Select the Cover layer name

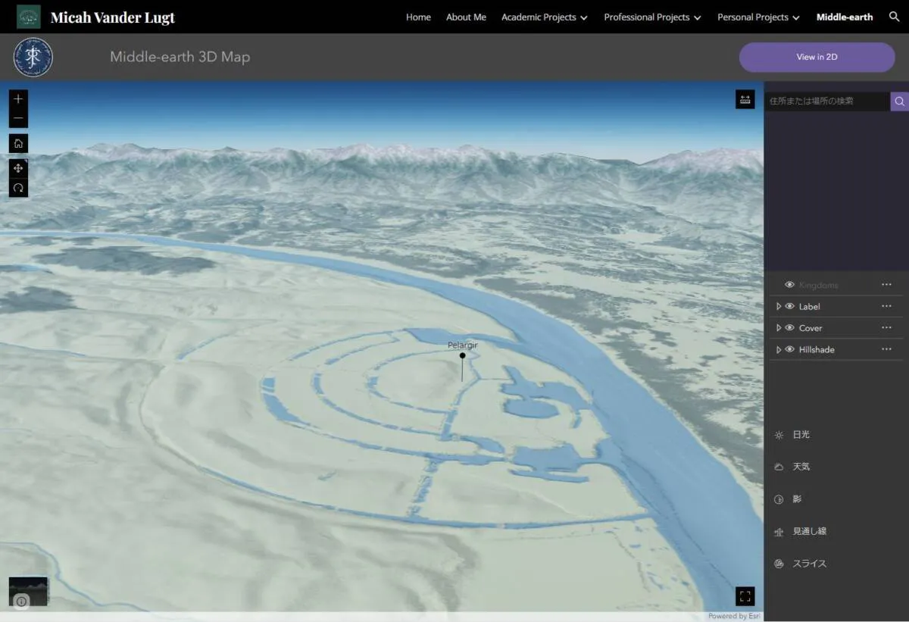point(810,328)
